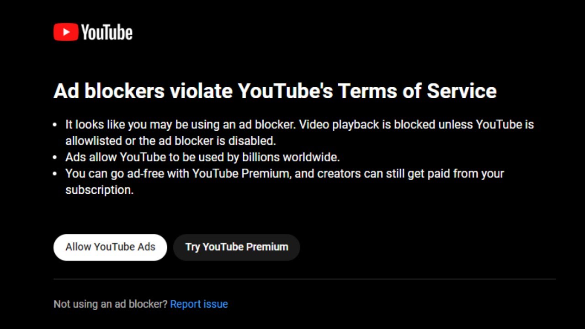
Task: Open the Try YouTube Premium button
Action: (x=236, y=247)
